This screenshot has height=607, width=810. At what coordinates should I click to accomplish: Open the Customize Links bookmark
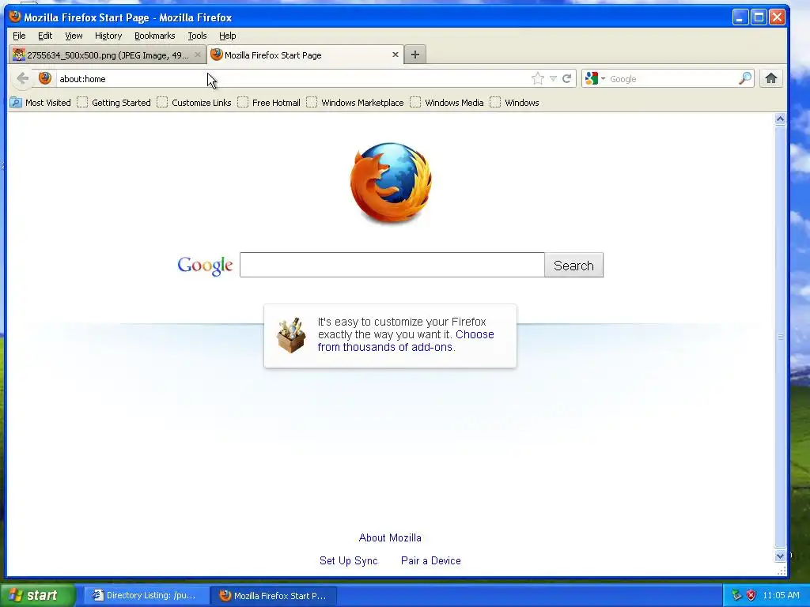pos(195,103)
